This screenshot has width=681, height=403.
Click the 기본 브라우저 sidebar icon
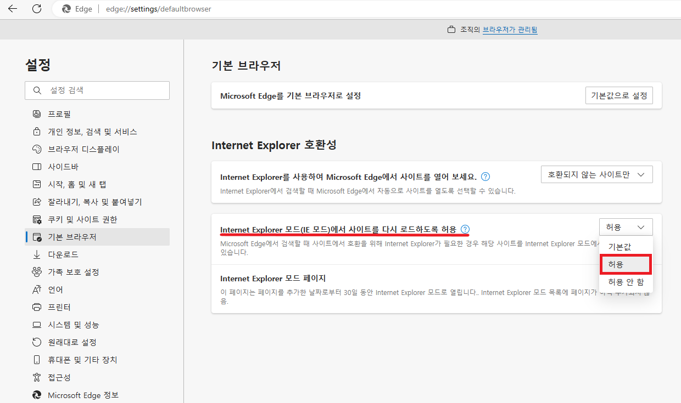coord(37,237)
